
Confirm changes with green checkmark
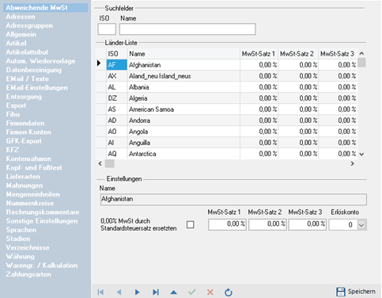pyautogui.click(x=192, y=292)
